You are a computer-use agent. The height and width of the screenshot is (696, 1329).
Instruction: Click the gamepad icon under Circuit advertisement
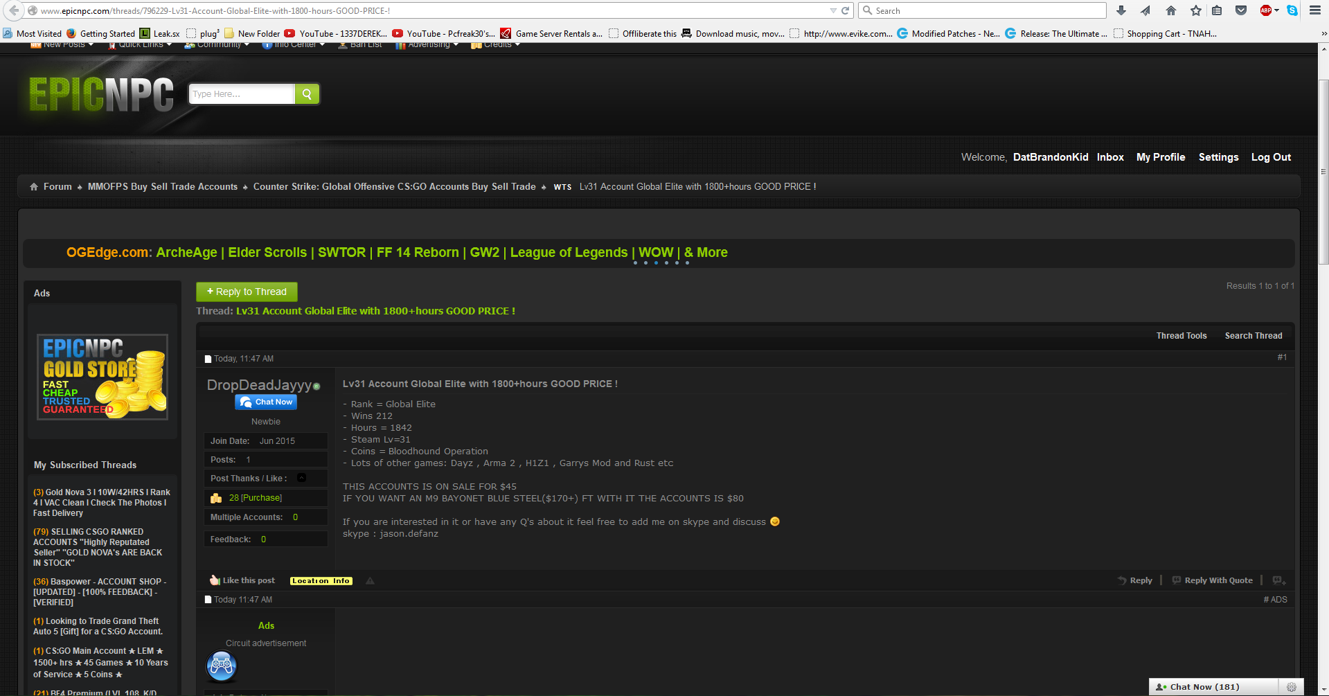tap(222, 666)
